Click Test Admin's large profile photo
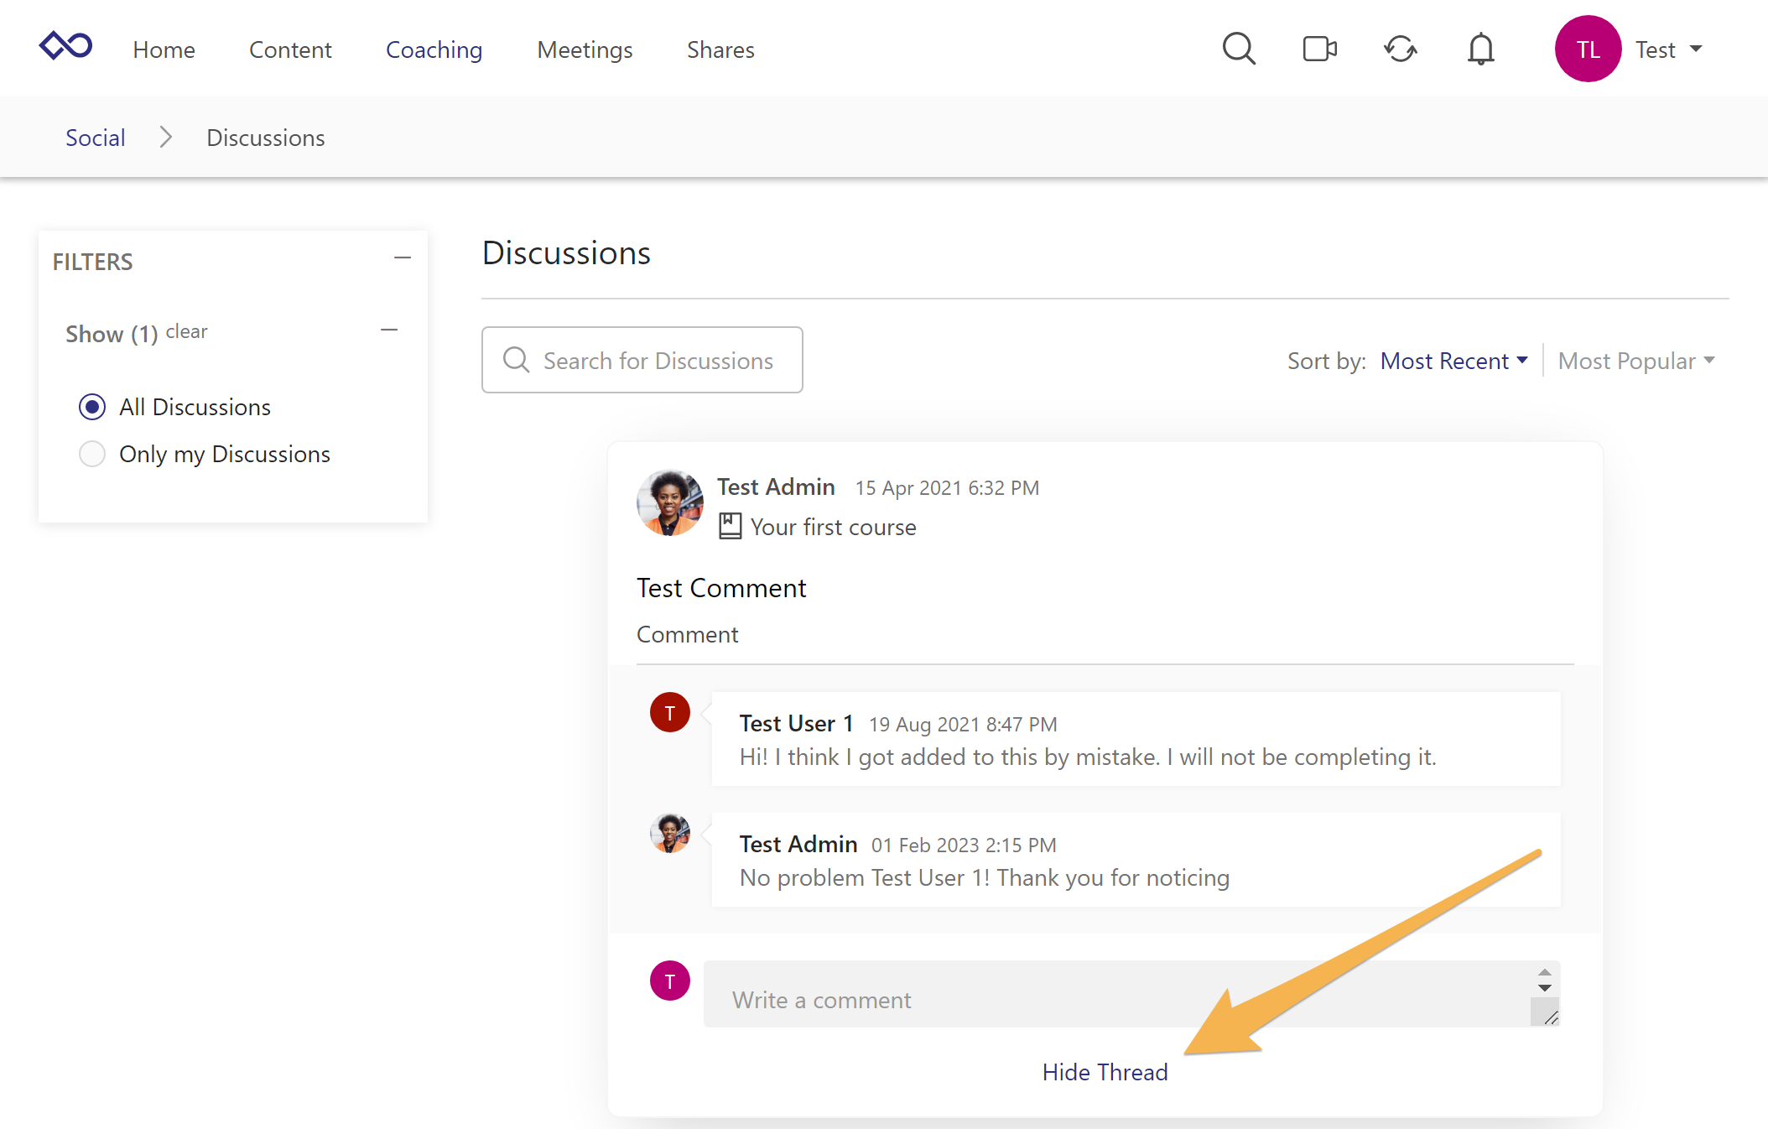 click(669, 502)
